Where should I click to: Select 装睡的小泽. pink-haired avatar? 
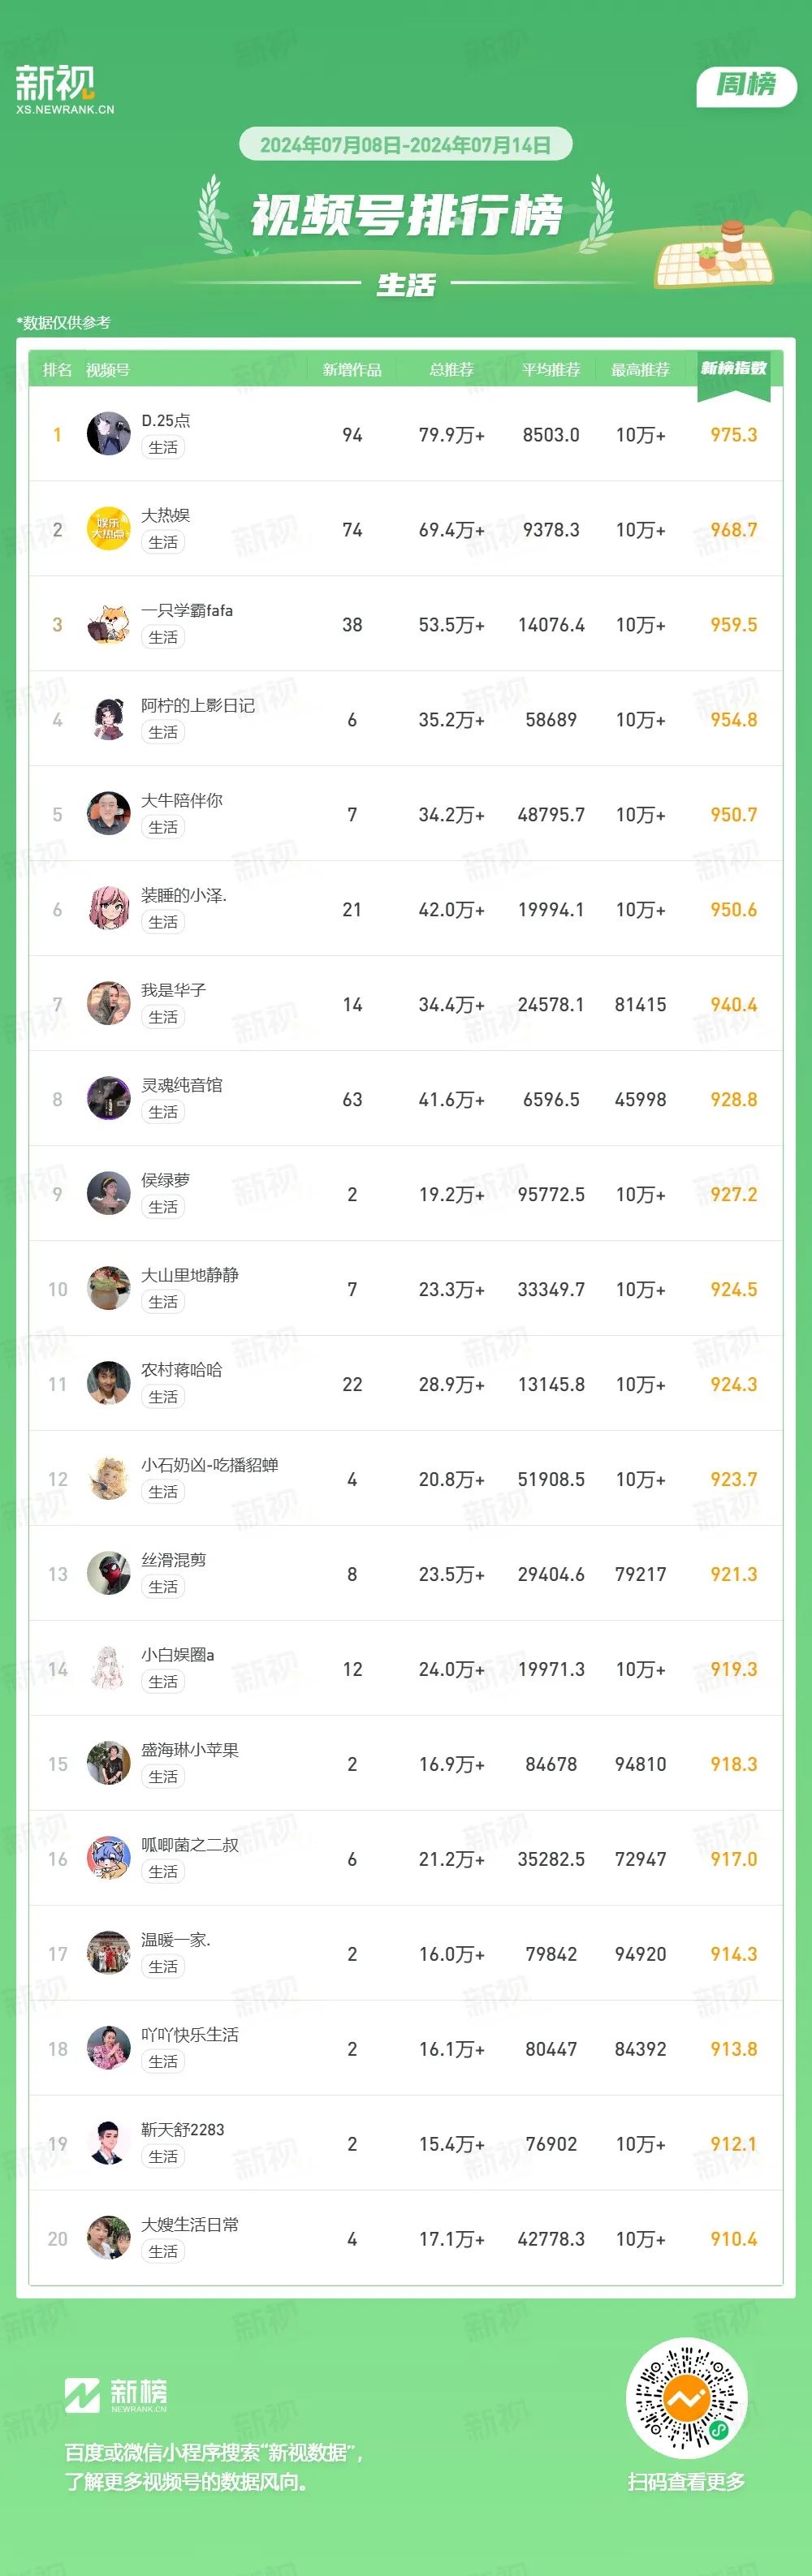(x=109, y=909)
